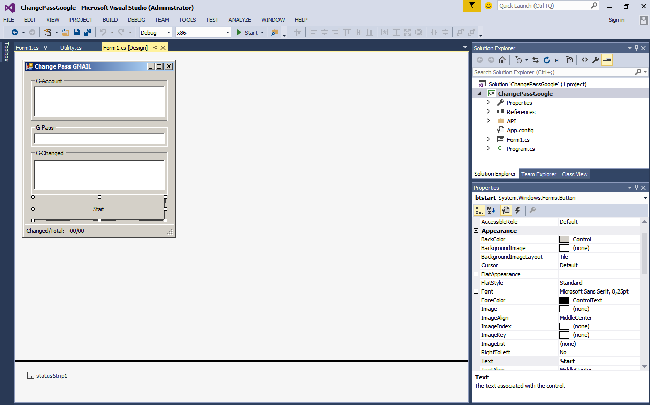The image size is (650, 405).
Task: Click the View Code icon in Solution Explorer
Action: 584,60
